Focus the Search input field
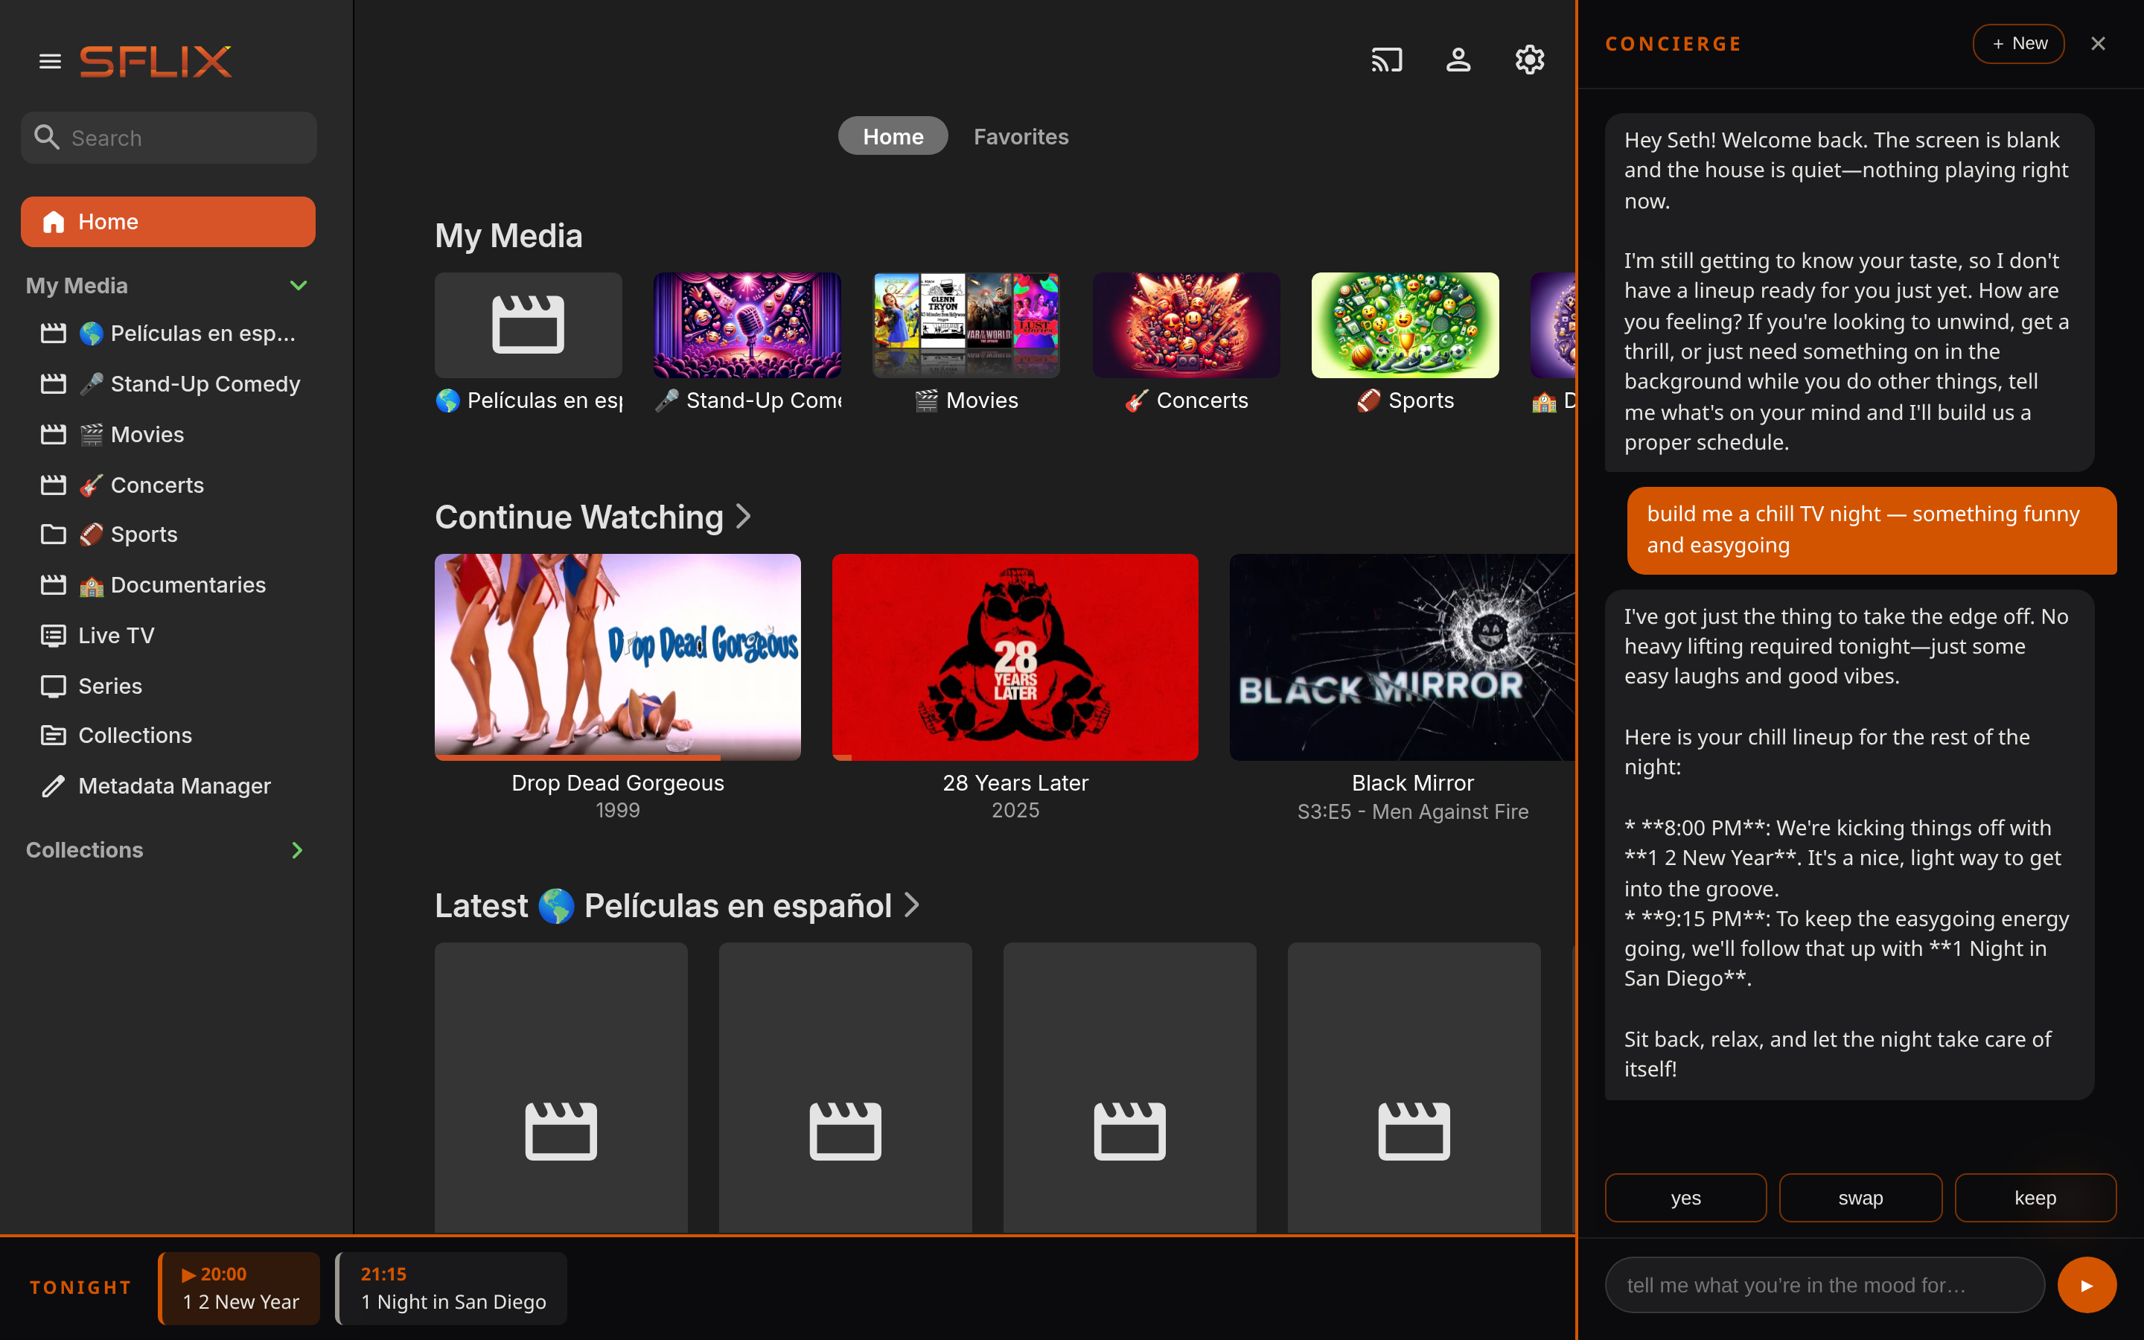Image resolution: width=2144 pixels, height=1340 pixels. (x=168, y=138)
